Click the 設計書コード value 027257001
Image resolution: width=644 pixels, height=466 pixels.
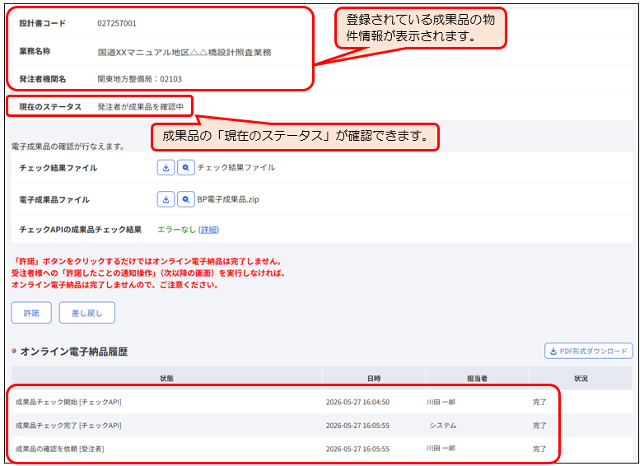pyautogui.click(x=117, y=23)
